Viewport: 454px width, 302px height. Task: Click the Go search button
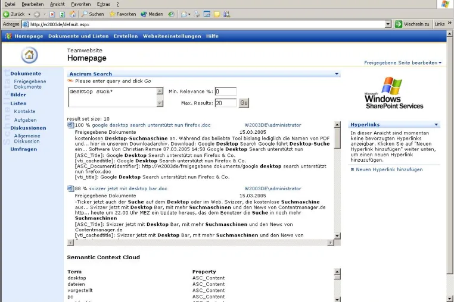[x=244, y=103]
